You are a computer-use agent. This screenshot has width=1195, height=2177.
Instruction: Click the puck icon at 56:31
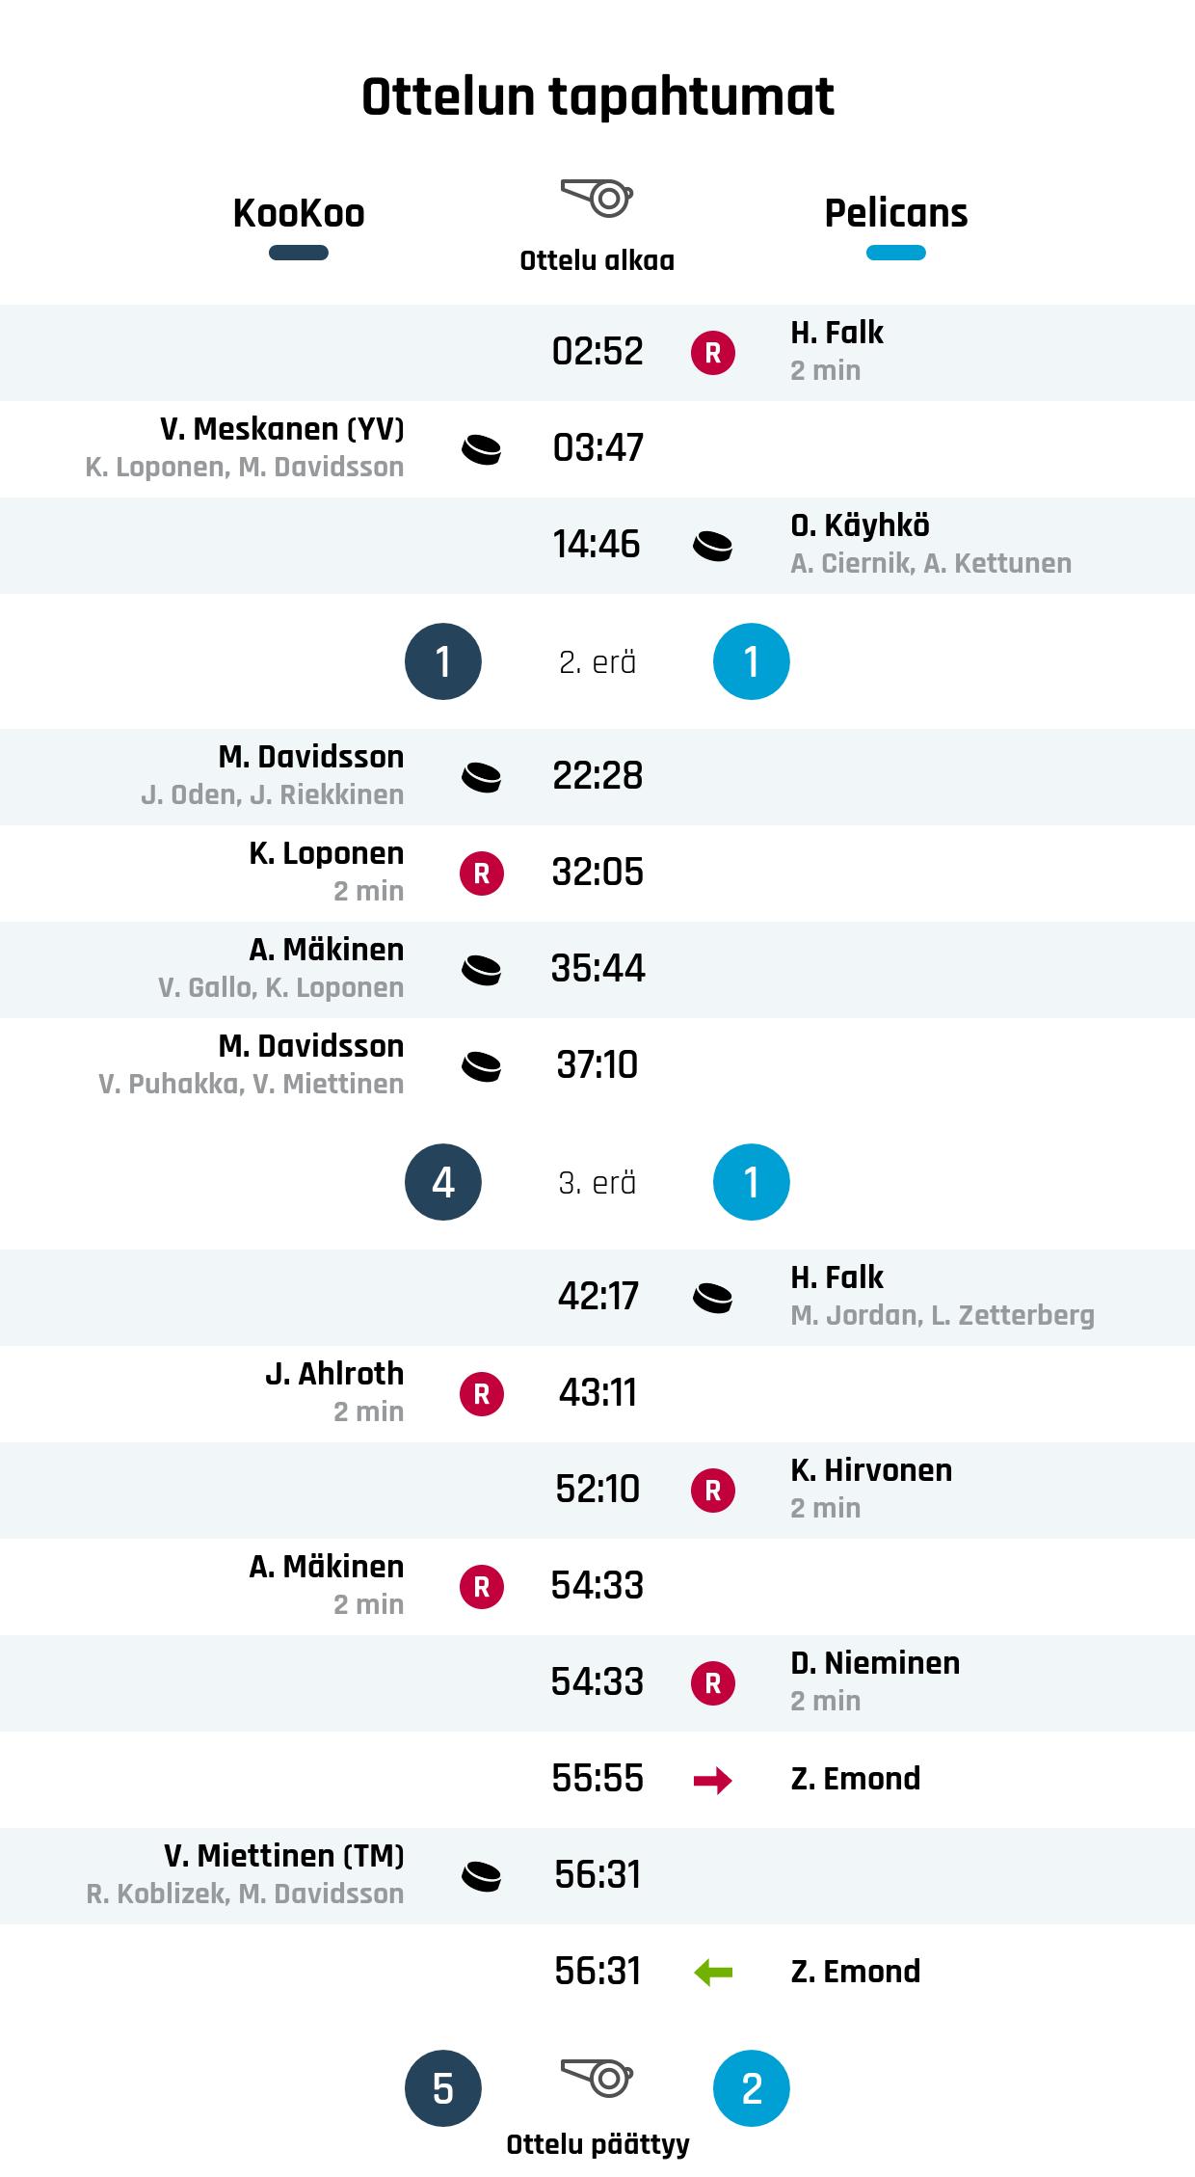[482, 1876]
